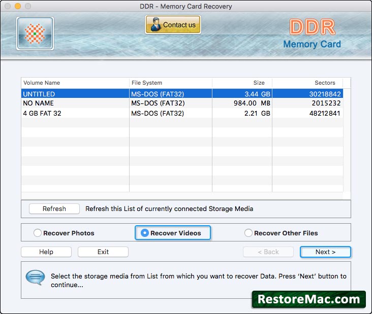Minimize the window with the yellow button
This screenshot has width=372, height=314.
click(x=18, y=6)
